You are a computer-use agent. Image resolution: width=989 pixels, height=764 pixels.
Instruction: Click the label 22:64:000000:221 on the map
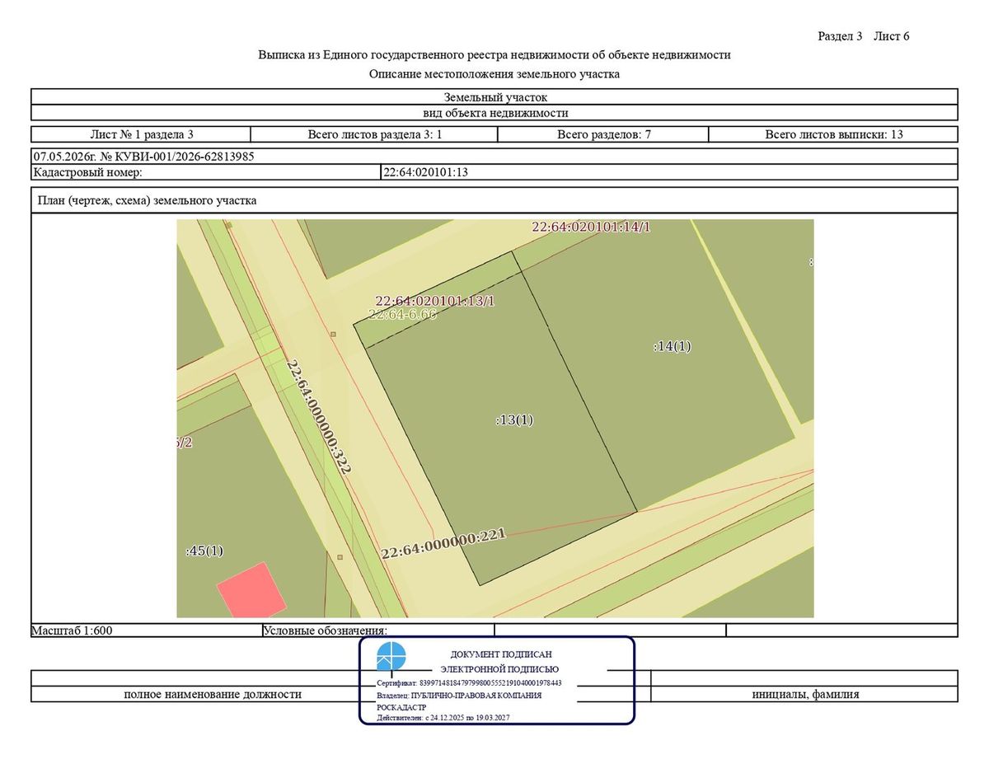(443, 545)
